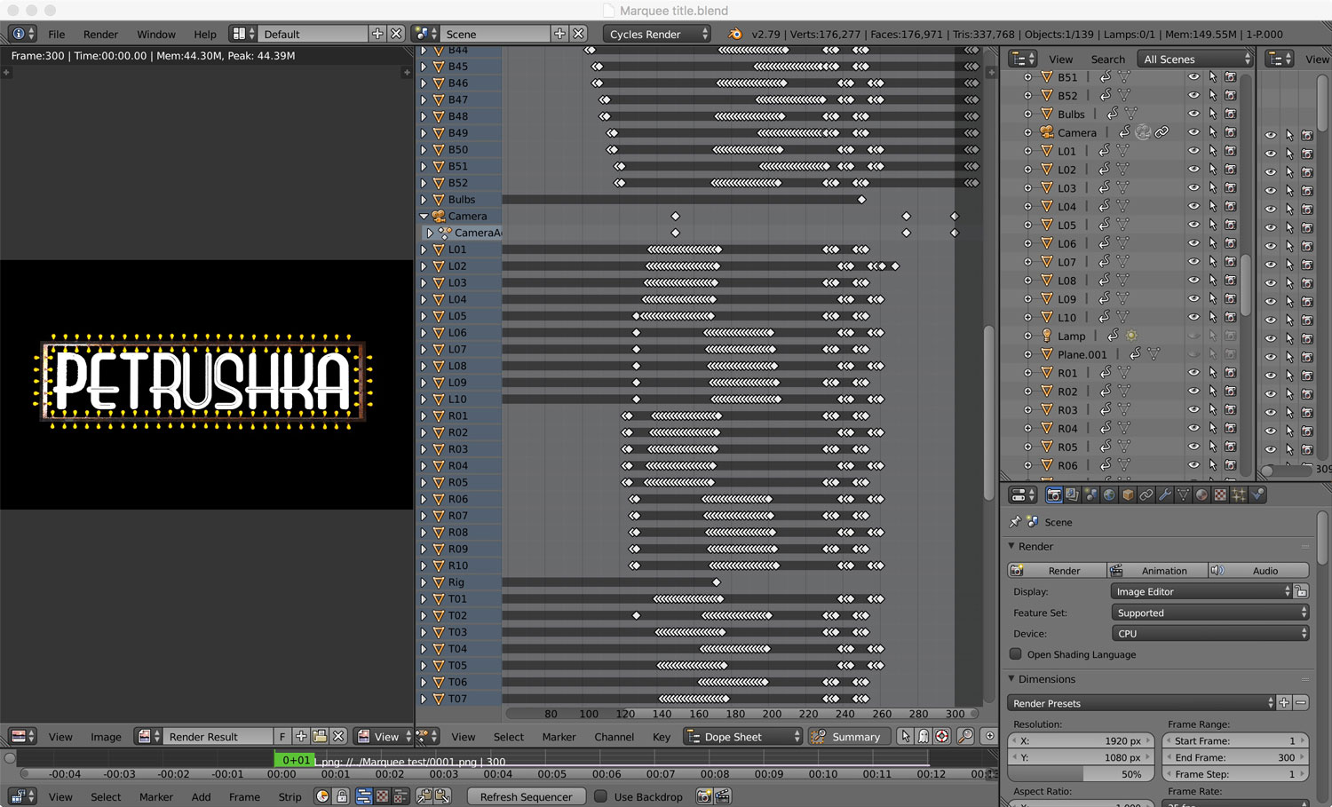Screen dimensions: 1332x807
Task: Pin the Scene properties context
Action: pos(1015,522)
